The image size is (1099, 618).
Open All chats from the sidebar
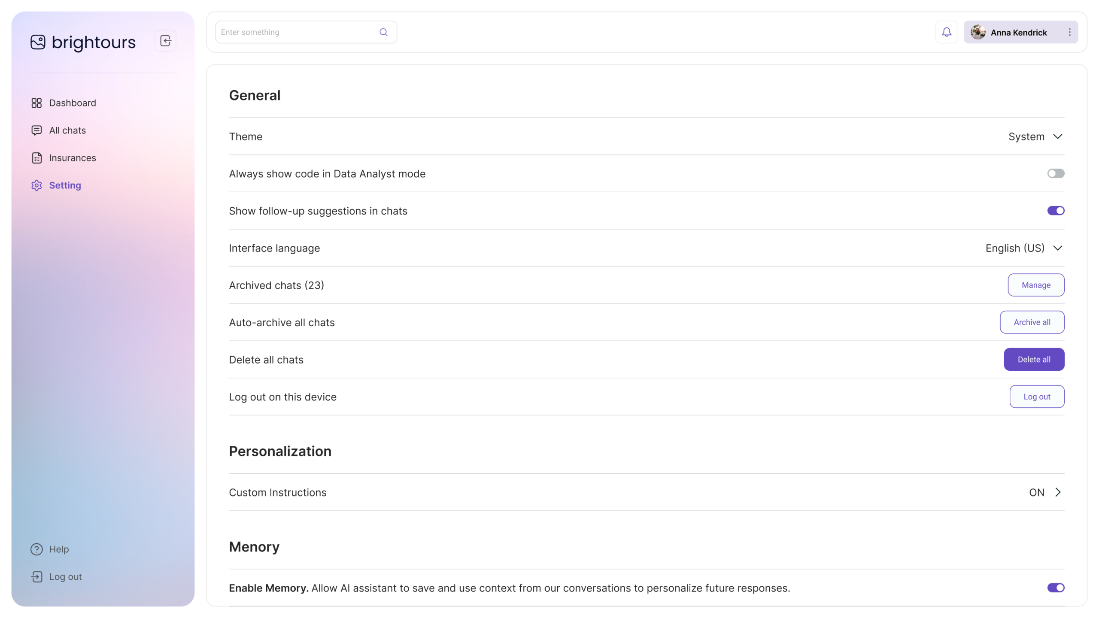[67, 130]
